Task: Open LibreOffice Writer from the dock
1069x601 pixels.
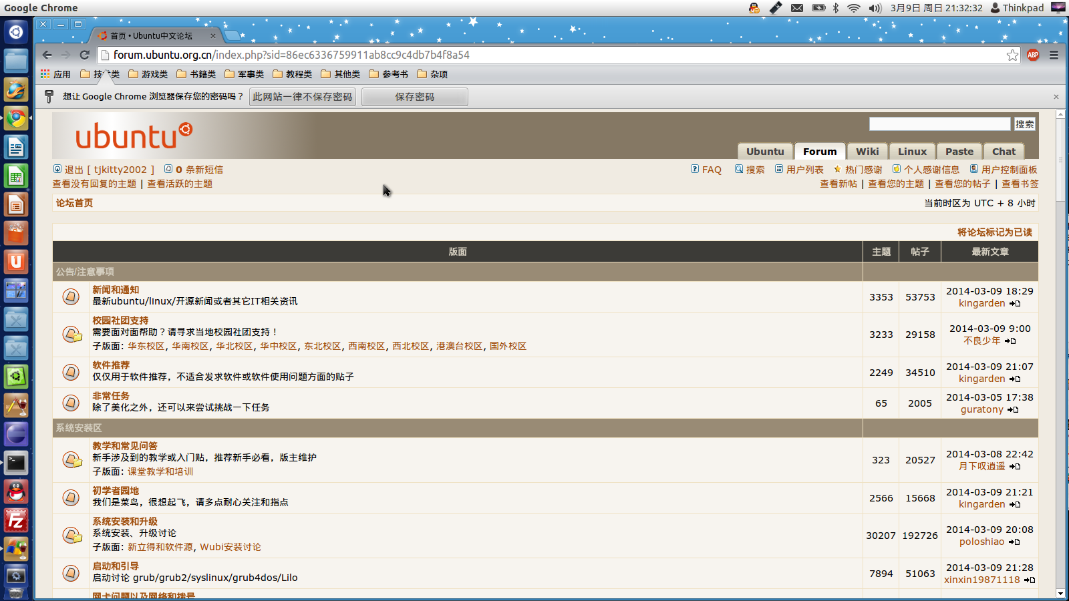Action: [16, 147]
